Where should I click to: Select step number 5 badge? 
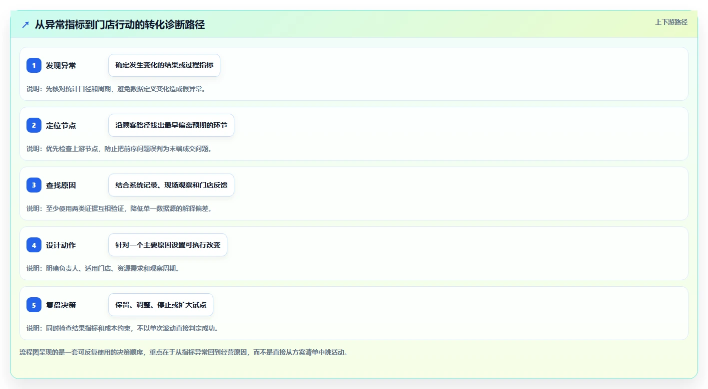tap(34, 305)
